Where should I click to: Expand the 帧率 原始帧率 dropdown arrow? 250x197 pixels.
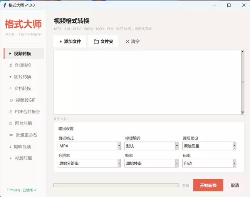pos(177,163)
